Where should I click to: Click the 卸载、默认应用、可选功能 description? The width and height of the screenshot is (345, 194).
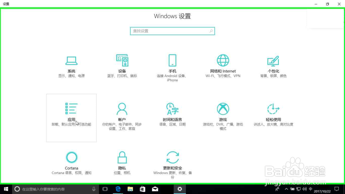[x=71, y=124]
